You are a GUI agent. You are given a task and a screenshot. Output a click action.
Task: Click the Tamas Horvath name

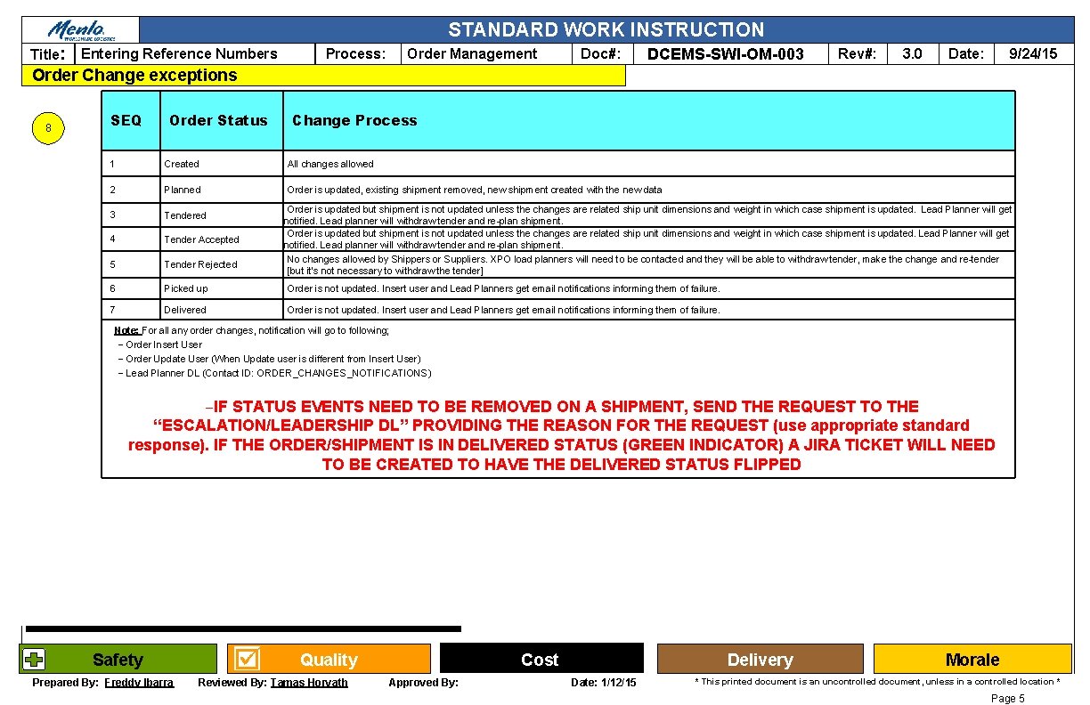(309, 683)
